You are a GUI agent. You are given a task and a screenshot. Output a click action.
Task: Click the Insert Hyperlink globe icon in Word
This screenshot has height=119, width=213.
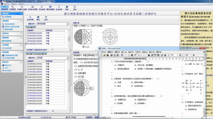tap(149, 55)
